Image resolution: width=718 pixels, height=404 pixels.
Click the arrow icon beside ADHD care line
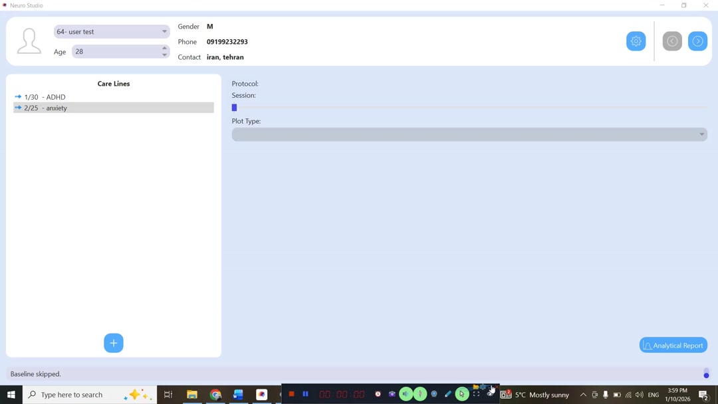coord(19,96)
